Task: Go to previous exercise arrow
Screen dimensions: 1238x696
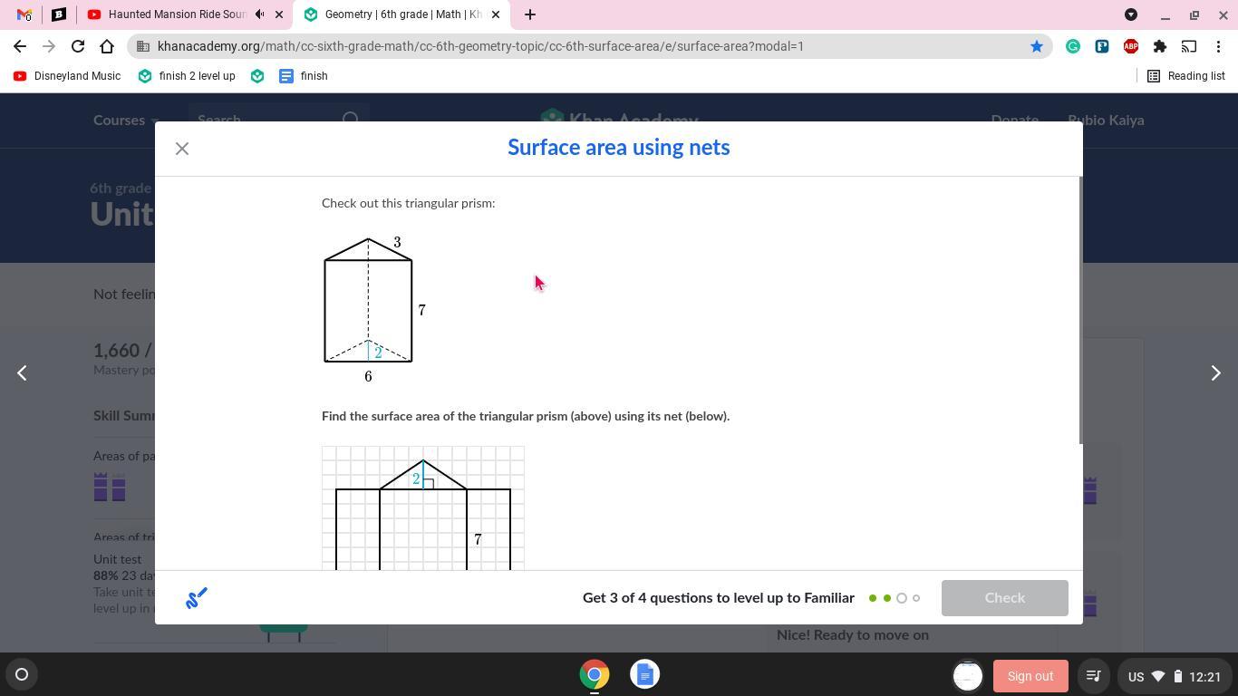Action: pos(22,372)
